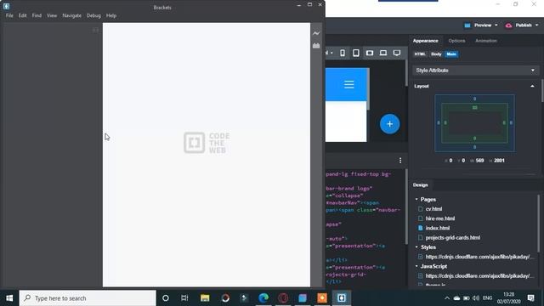Click the taskbar search box
The width and height of the screenshot is (544, 306).
pos(88,298)
